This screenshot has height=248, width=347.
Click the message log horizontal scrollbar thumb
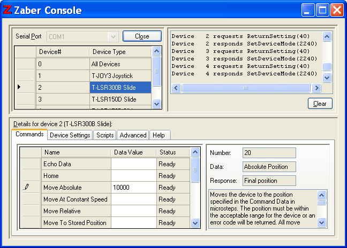[x=246, y=88]
